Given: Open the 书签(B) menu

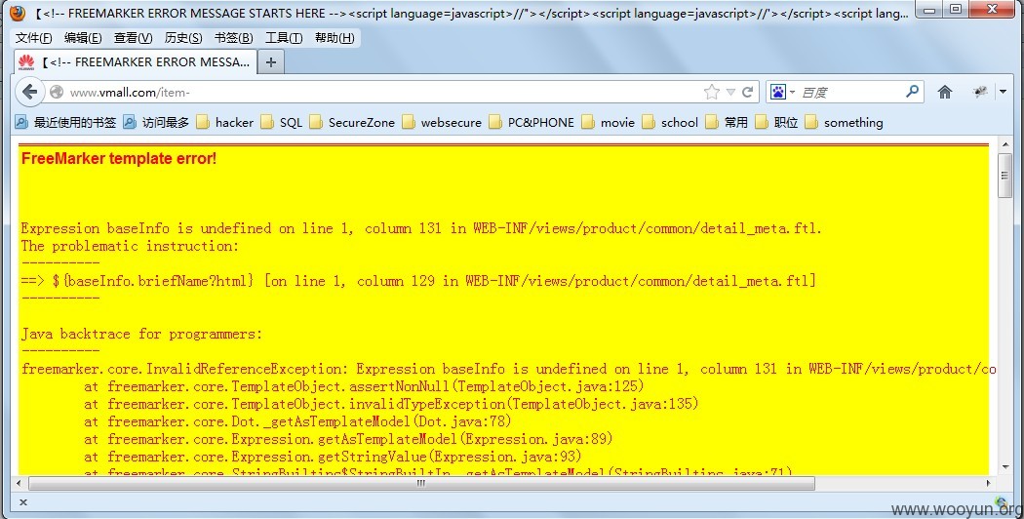Looking at the screenshot, I should (233, 38).
